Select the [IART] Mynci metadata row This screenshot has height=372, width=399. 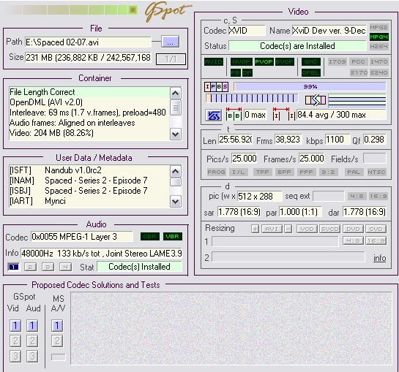coord(89,201)
